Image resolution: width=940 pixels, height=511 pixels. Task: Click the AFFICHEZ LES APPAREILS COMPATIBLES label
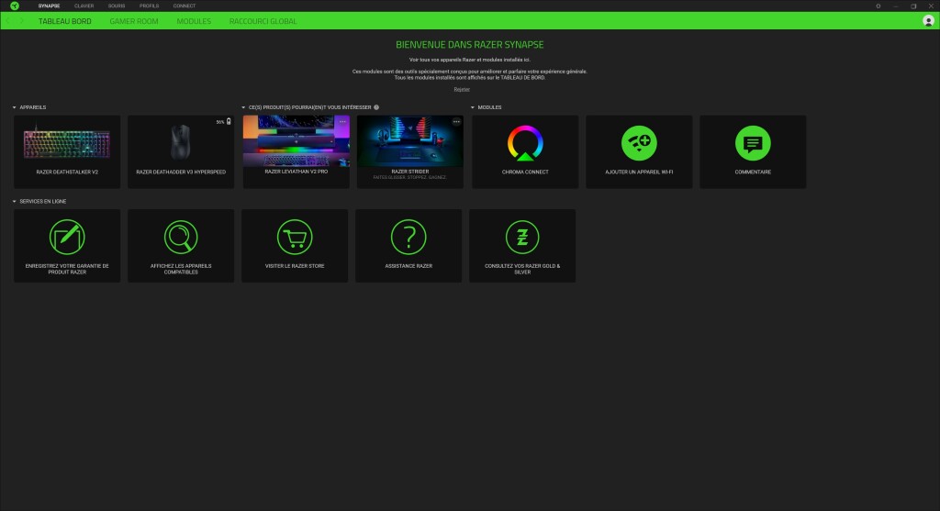point(181,269)
